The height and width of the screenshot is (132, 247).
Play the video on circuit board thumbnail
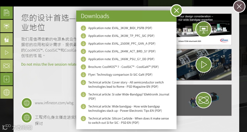click(203, 65)
